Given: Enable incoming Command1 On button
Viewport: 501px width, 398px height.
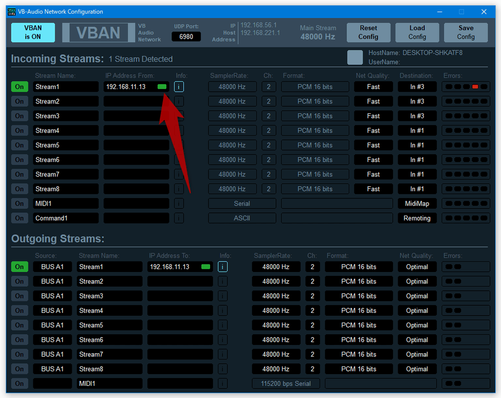Looking at the screenshot, I should (19, 218).
